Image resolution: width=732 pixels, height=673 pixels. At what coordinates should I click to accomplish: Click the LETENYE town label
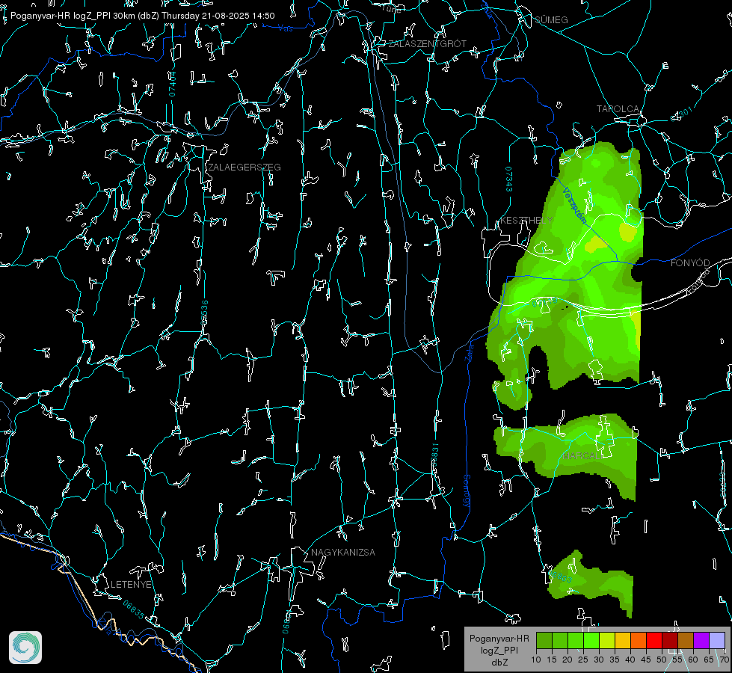pyautogui.click(x=131, y=585)
